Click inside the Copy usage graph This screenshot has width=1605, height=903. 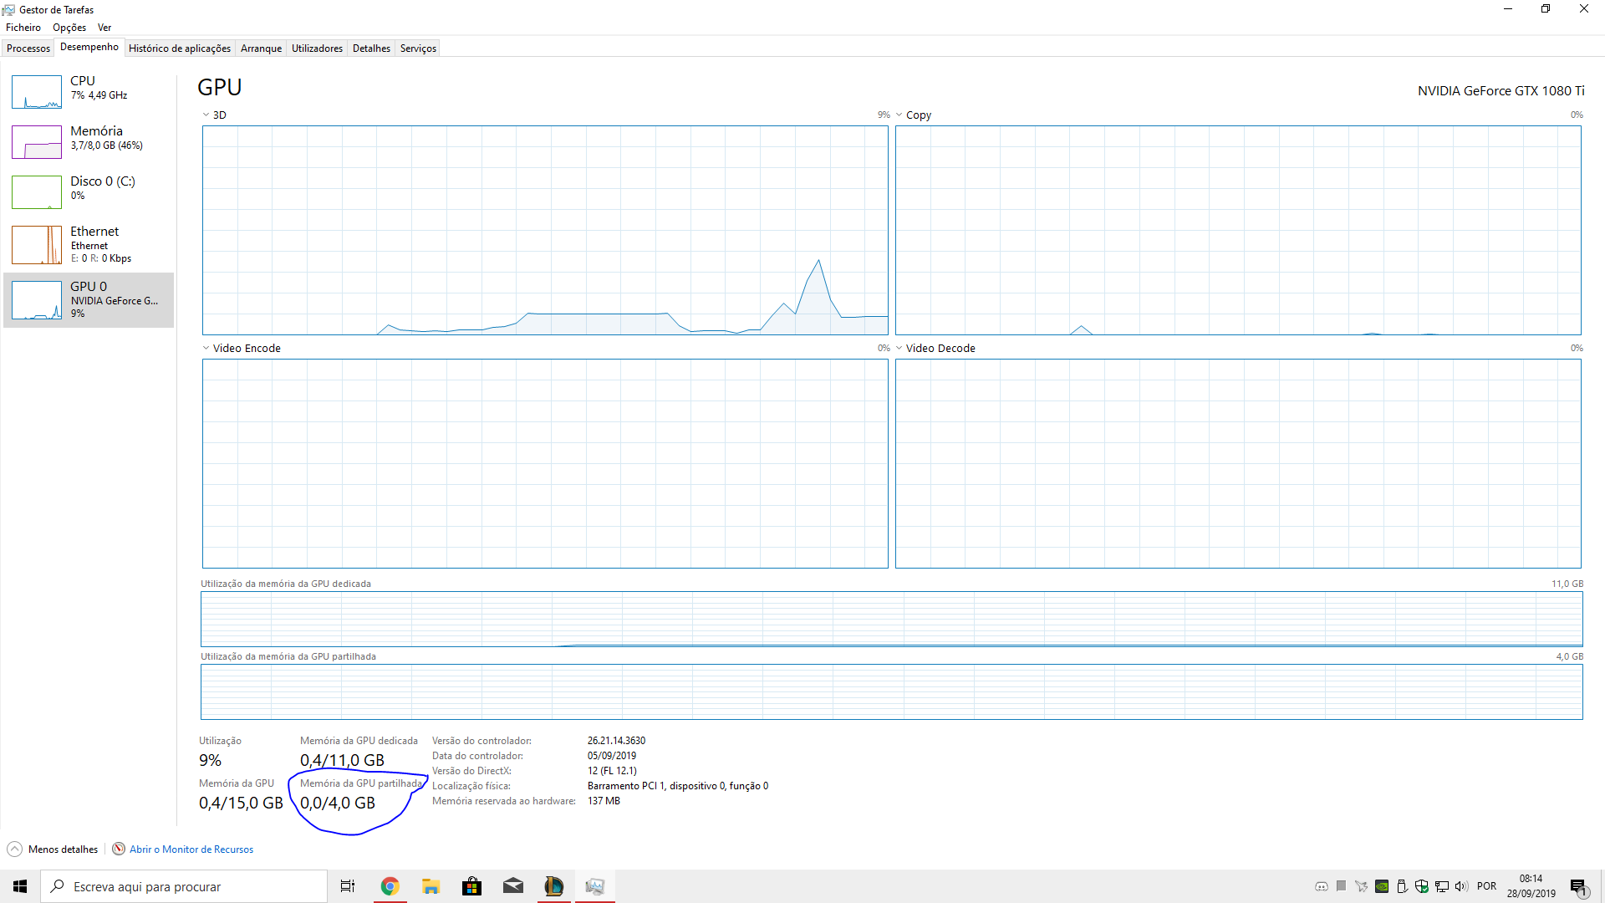tap(1238, 231)
